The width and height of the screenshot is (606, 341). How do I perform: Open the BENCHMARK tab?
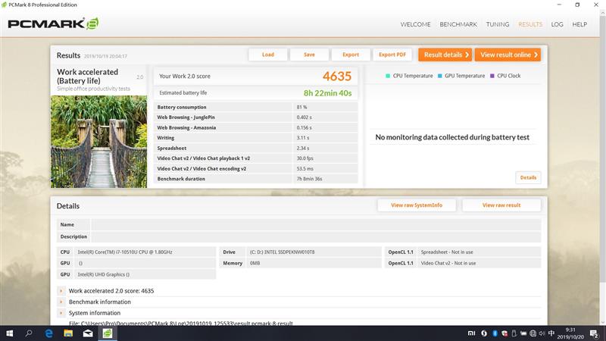tap(458, 24)
